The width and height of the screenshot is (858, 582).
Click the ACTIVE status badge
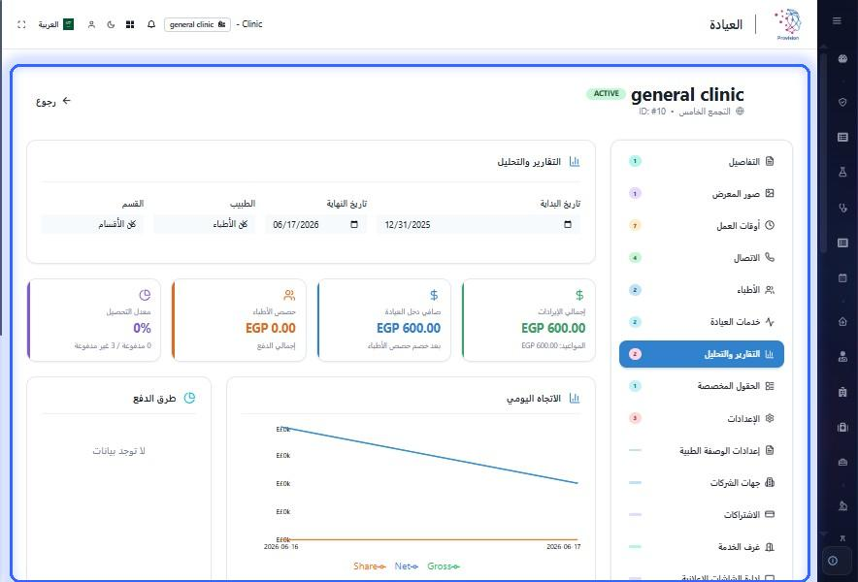pyautogui.click(x=607, y=93)
